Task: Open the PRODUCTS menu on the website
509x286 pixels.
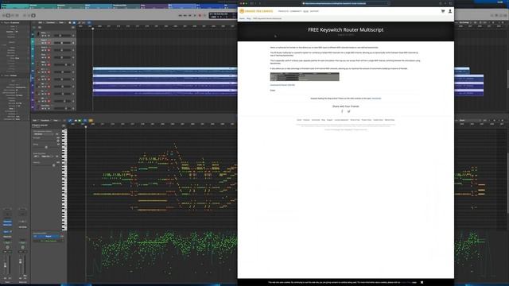Action: (x=283, y=11)
